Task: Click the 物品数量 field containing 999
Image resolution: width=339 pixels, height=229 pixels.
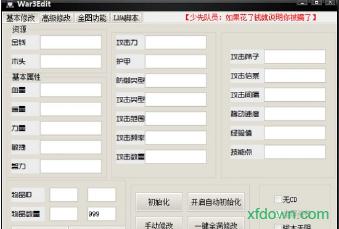Action: coord(102,214)
